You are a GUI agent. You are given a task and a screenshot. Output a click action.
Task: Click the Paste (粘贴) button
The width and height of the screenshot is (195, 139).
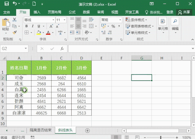(x=5, y=26)
